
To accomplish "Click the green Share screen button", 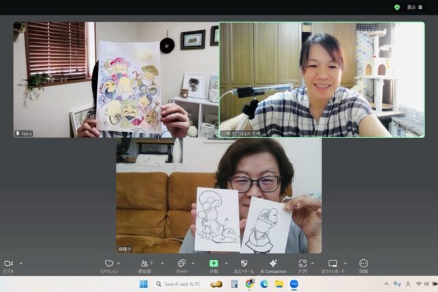I will tap(214, 263).
